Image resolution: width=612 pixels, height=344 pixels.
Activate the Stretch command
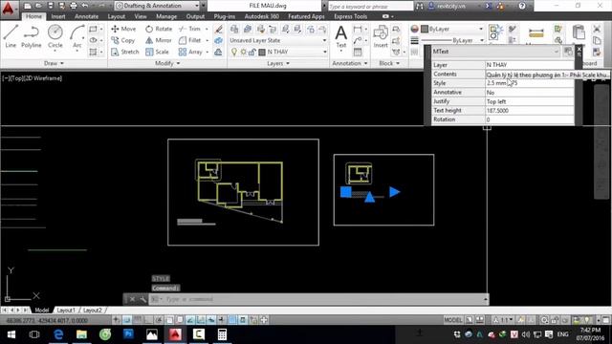point(125,52)
